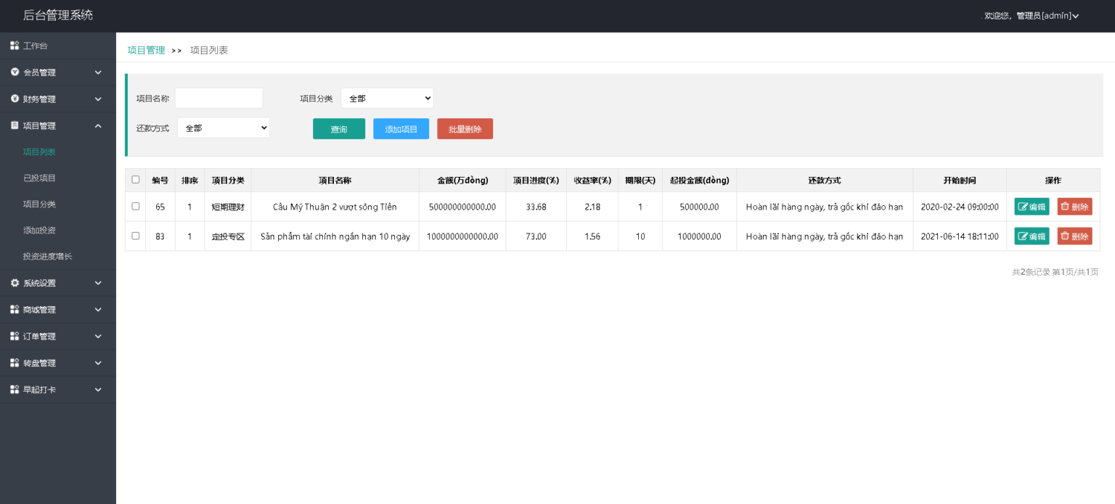This screenshot has width=1115, height=504.
Task: Click the 订单管理 sidebar icon
Action: pos(15,336)
